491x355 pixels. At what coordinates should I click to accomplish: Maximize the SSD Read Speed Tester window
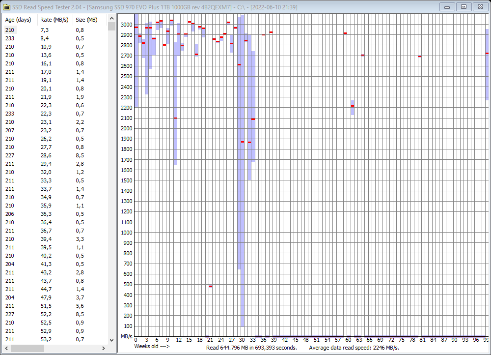(x=464, y=7)
